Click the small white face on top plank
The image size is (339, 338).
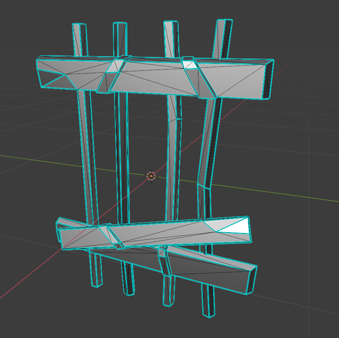pyautogui.click(x=190, y=65)
